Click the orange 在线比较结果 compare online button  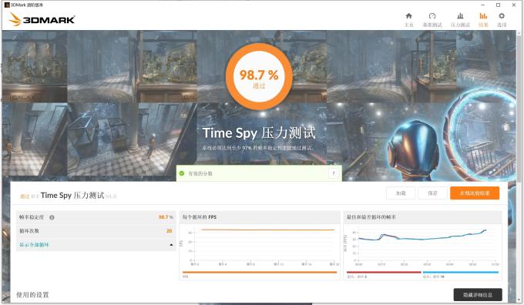475,193
